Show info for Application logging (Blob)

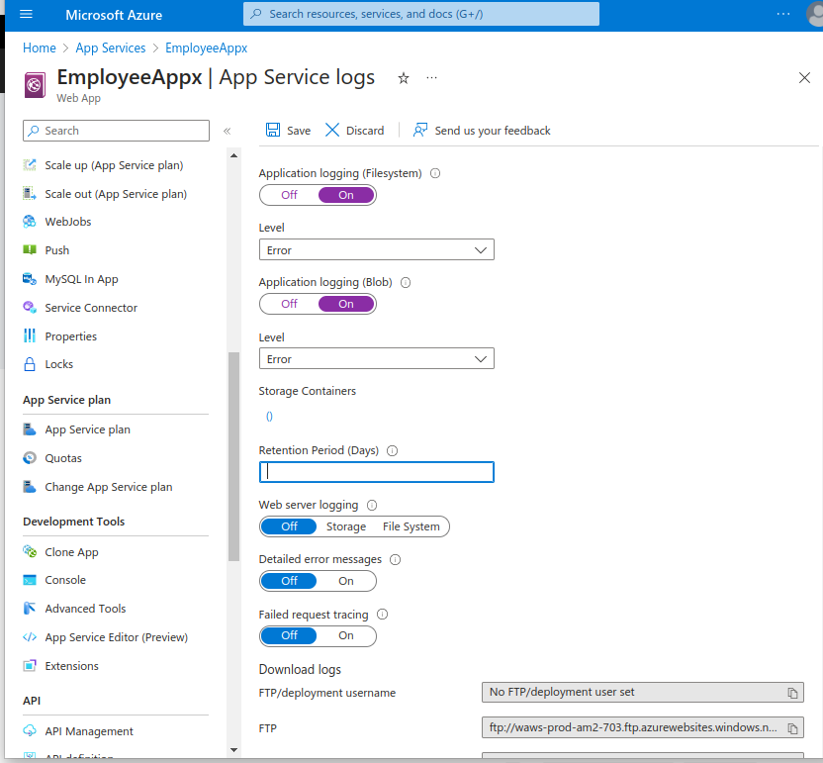[406, 282]
